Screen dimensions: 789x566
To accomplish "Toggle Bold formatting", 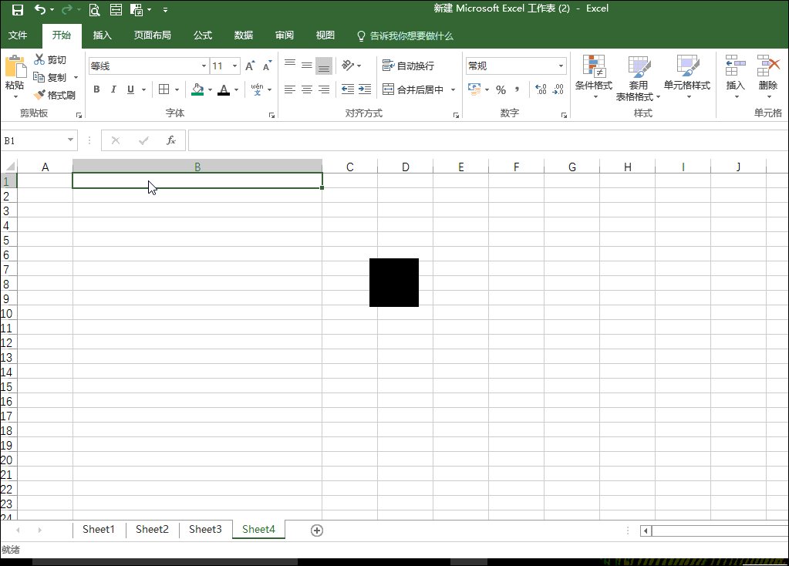I will click(x=96, y=89).
